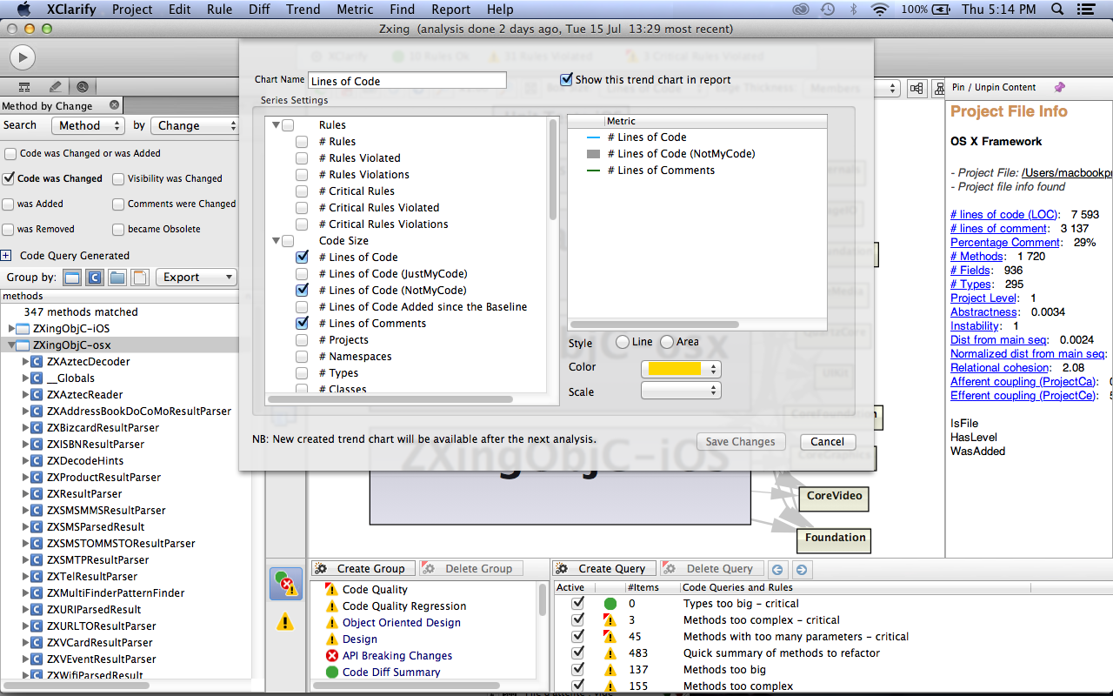Uncheck the Code was Changed filter
The width and height of the screenshot is (1113, 696).
coord(9,178)
